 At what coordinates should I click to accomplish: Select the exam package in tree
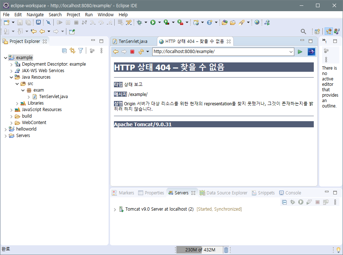click(39, 90)
